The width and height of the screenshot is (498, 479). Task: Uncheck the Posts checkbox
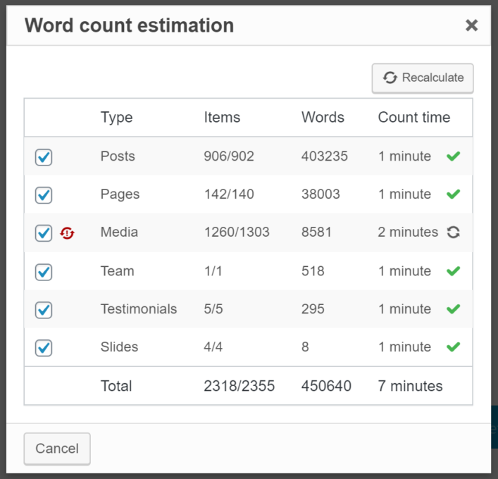point(44,157)
